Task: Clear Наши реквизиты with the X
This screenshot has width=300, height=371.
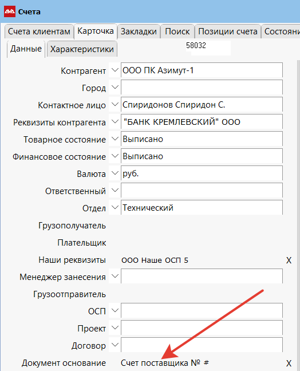Action: pos(289,261)
